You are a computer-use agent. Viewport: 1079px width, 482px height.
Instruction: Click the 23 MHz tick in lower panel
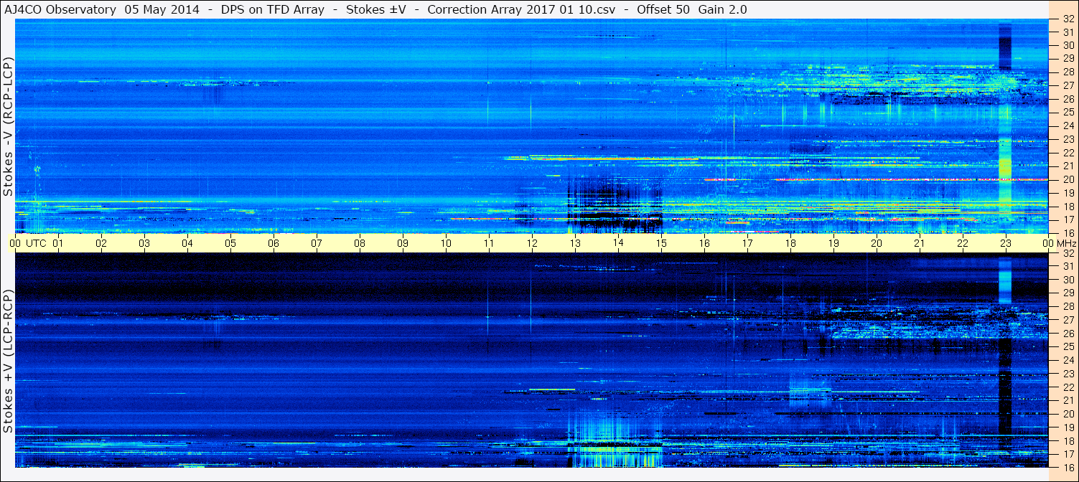[x=1068, y=374]
